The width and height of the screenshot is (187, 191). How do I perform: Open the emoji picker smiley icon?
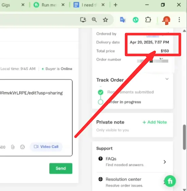tap(22, 147)
